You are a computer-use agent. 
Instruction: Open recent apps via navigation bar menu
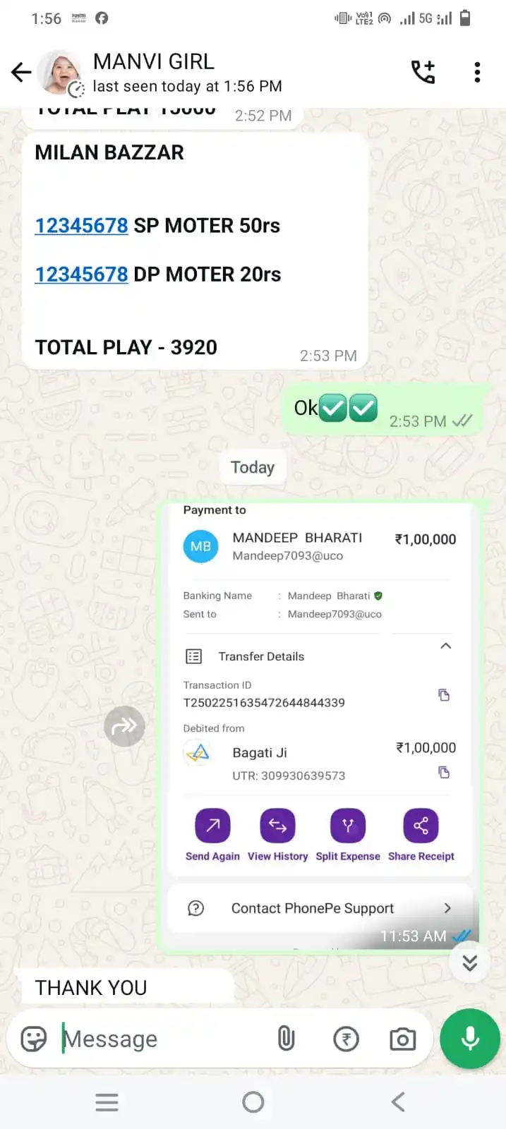tap(107, 1101)
